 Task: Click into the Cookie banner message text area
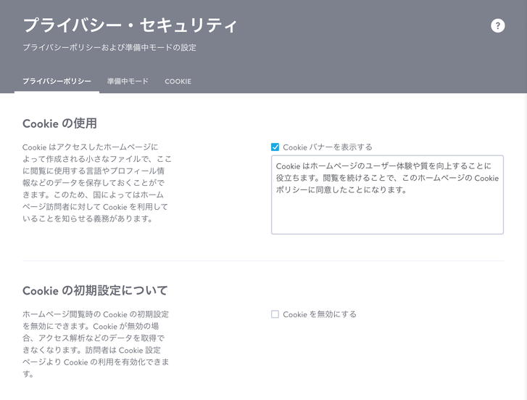tap(387, 195)
